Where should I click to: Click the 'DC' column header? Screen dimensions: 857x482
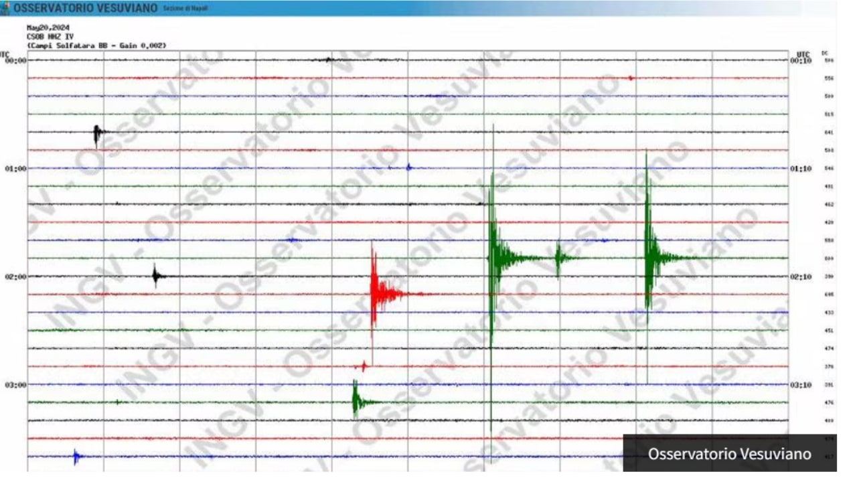[825, 53]
